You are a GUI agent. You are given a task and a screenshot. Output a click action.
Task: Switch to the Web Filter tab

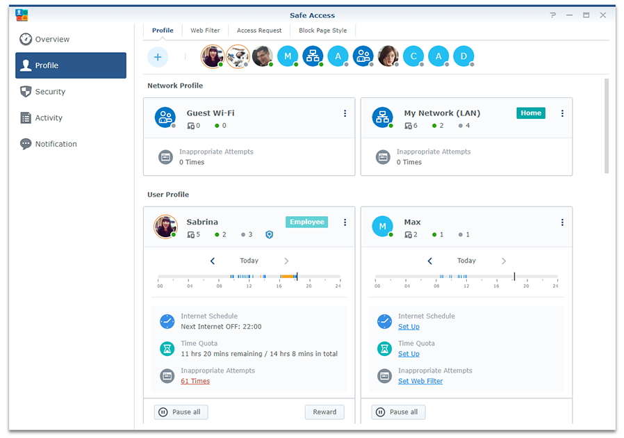click(x=205, y=31)
